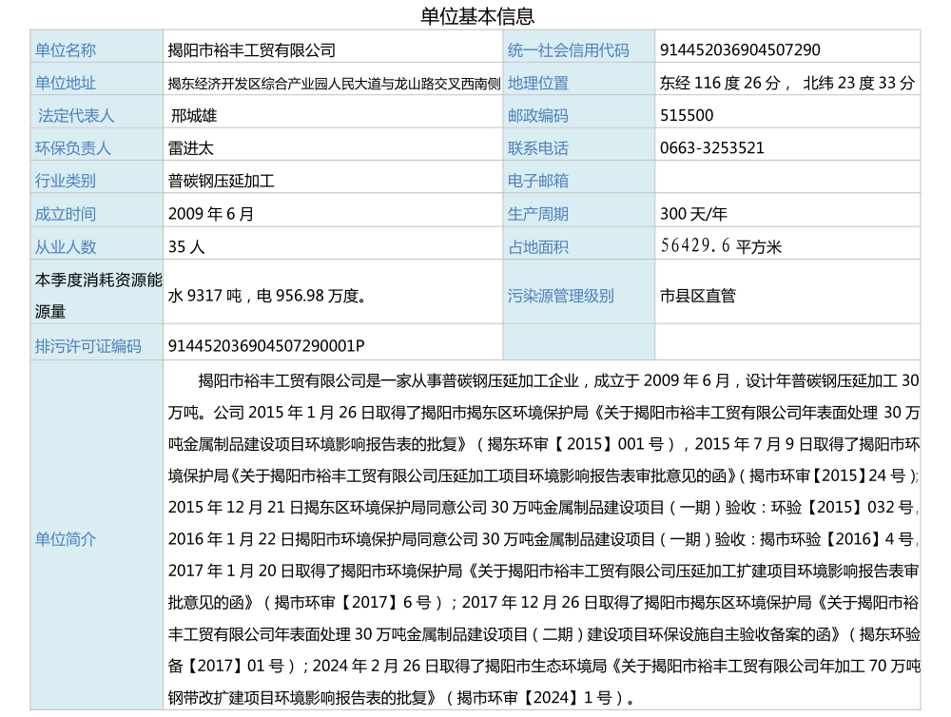Select the label 成立时间
The height and width of the screenshot is (717, 951).
[66, 214]
